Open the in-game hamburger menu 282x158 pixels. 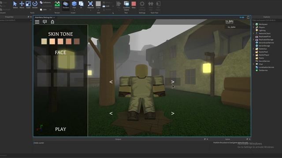[x=37, y=22]
